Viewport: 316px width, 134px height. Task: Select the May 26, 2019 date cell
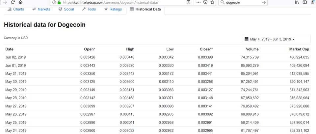point(16,114)
